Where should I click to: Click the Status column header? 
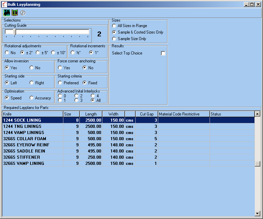232,114
